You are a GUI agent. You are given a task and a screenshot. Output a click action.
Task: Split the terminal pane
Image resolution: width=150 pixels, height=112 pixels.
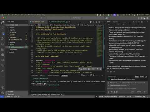pyautogui.click(x=91, y=75)
